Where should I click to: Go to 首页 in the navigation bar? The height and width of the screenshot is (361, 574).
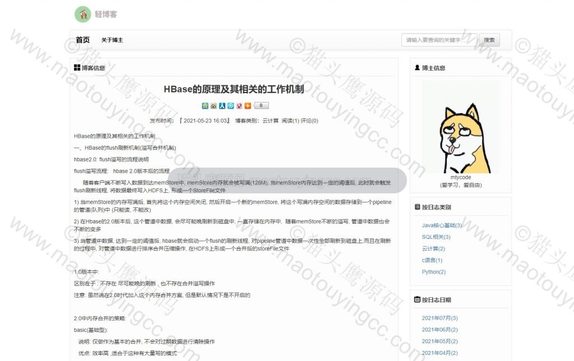click(x=83, y=40)
